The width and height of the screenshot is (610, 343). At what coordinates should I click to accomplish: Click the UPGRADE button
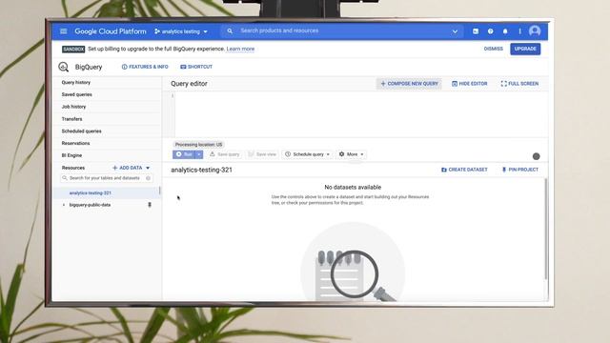pos(525,49)
